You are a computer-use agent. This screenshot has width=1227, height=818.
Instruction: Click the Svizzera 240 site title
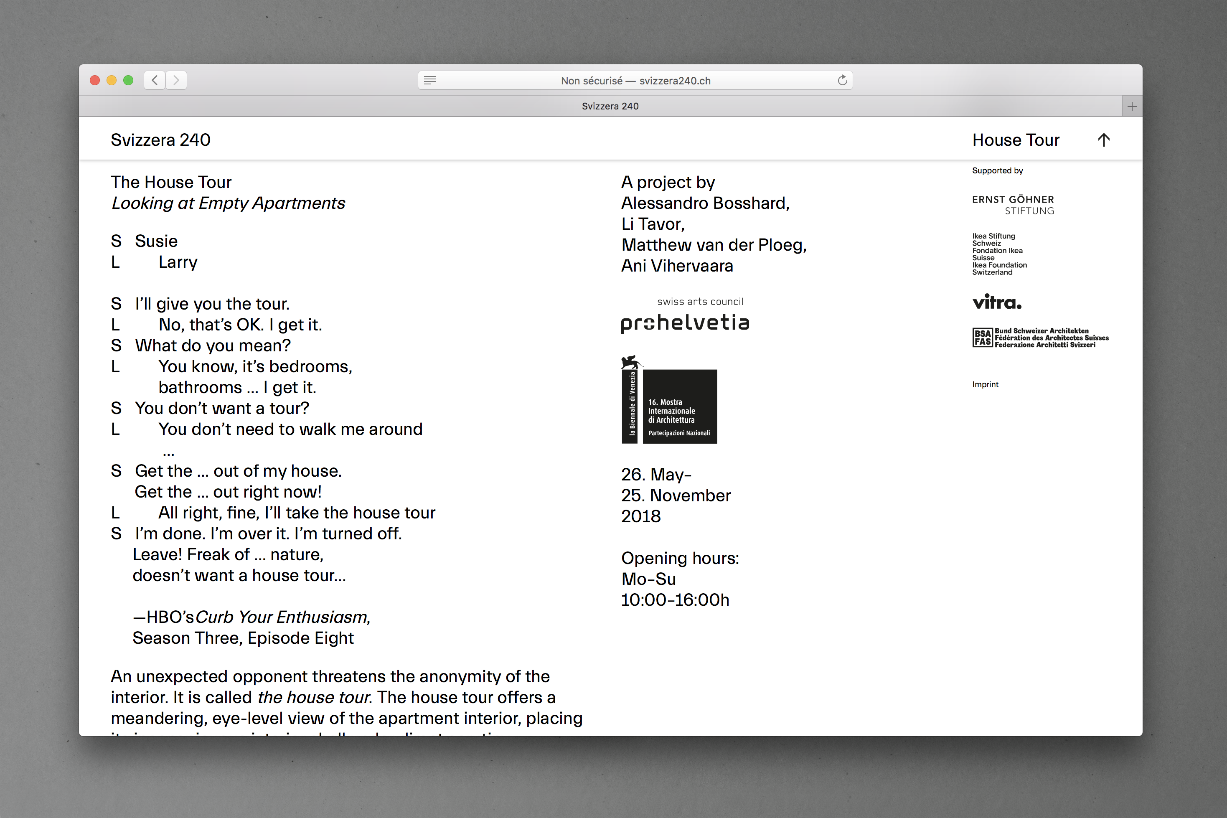[x=161, y=140]
